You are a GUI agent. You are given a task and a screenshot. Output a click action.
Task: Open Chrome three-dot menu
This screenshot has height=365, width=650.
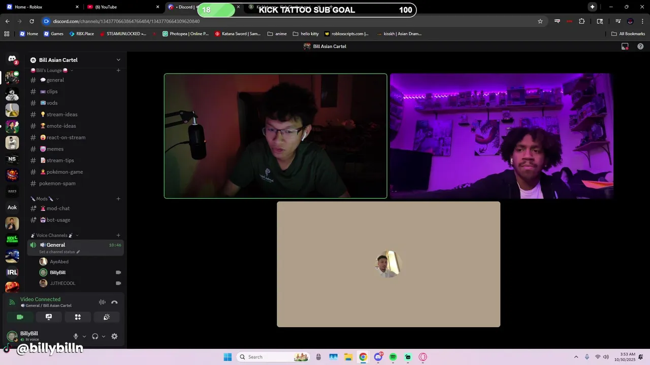(642, 21)
